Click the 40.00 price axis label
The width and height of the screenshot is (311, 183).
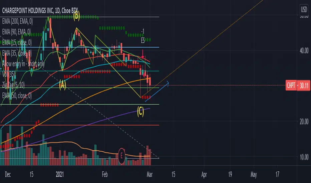tap(304, 51)
